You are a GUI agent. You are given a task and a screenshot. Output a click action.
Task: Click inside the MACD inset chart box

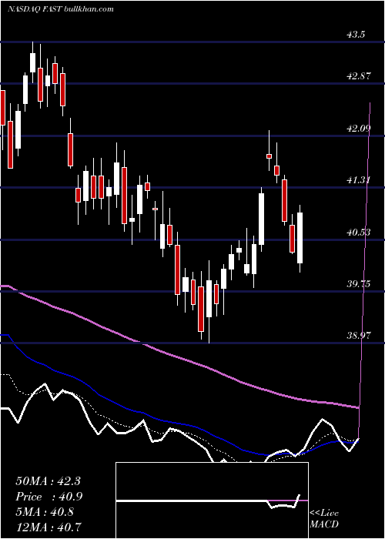click(212, 500)
